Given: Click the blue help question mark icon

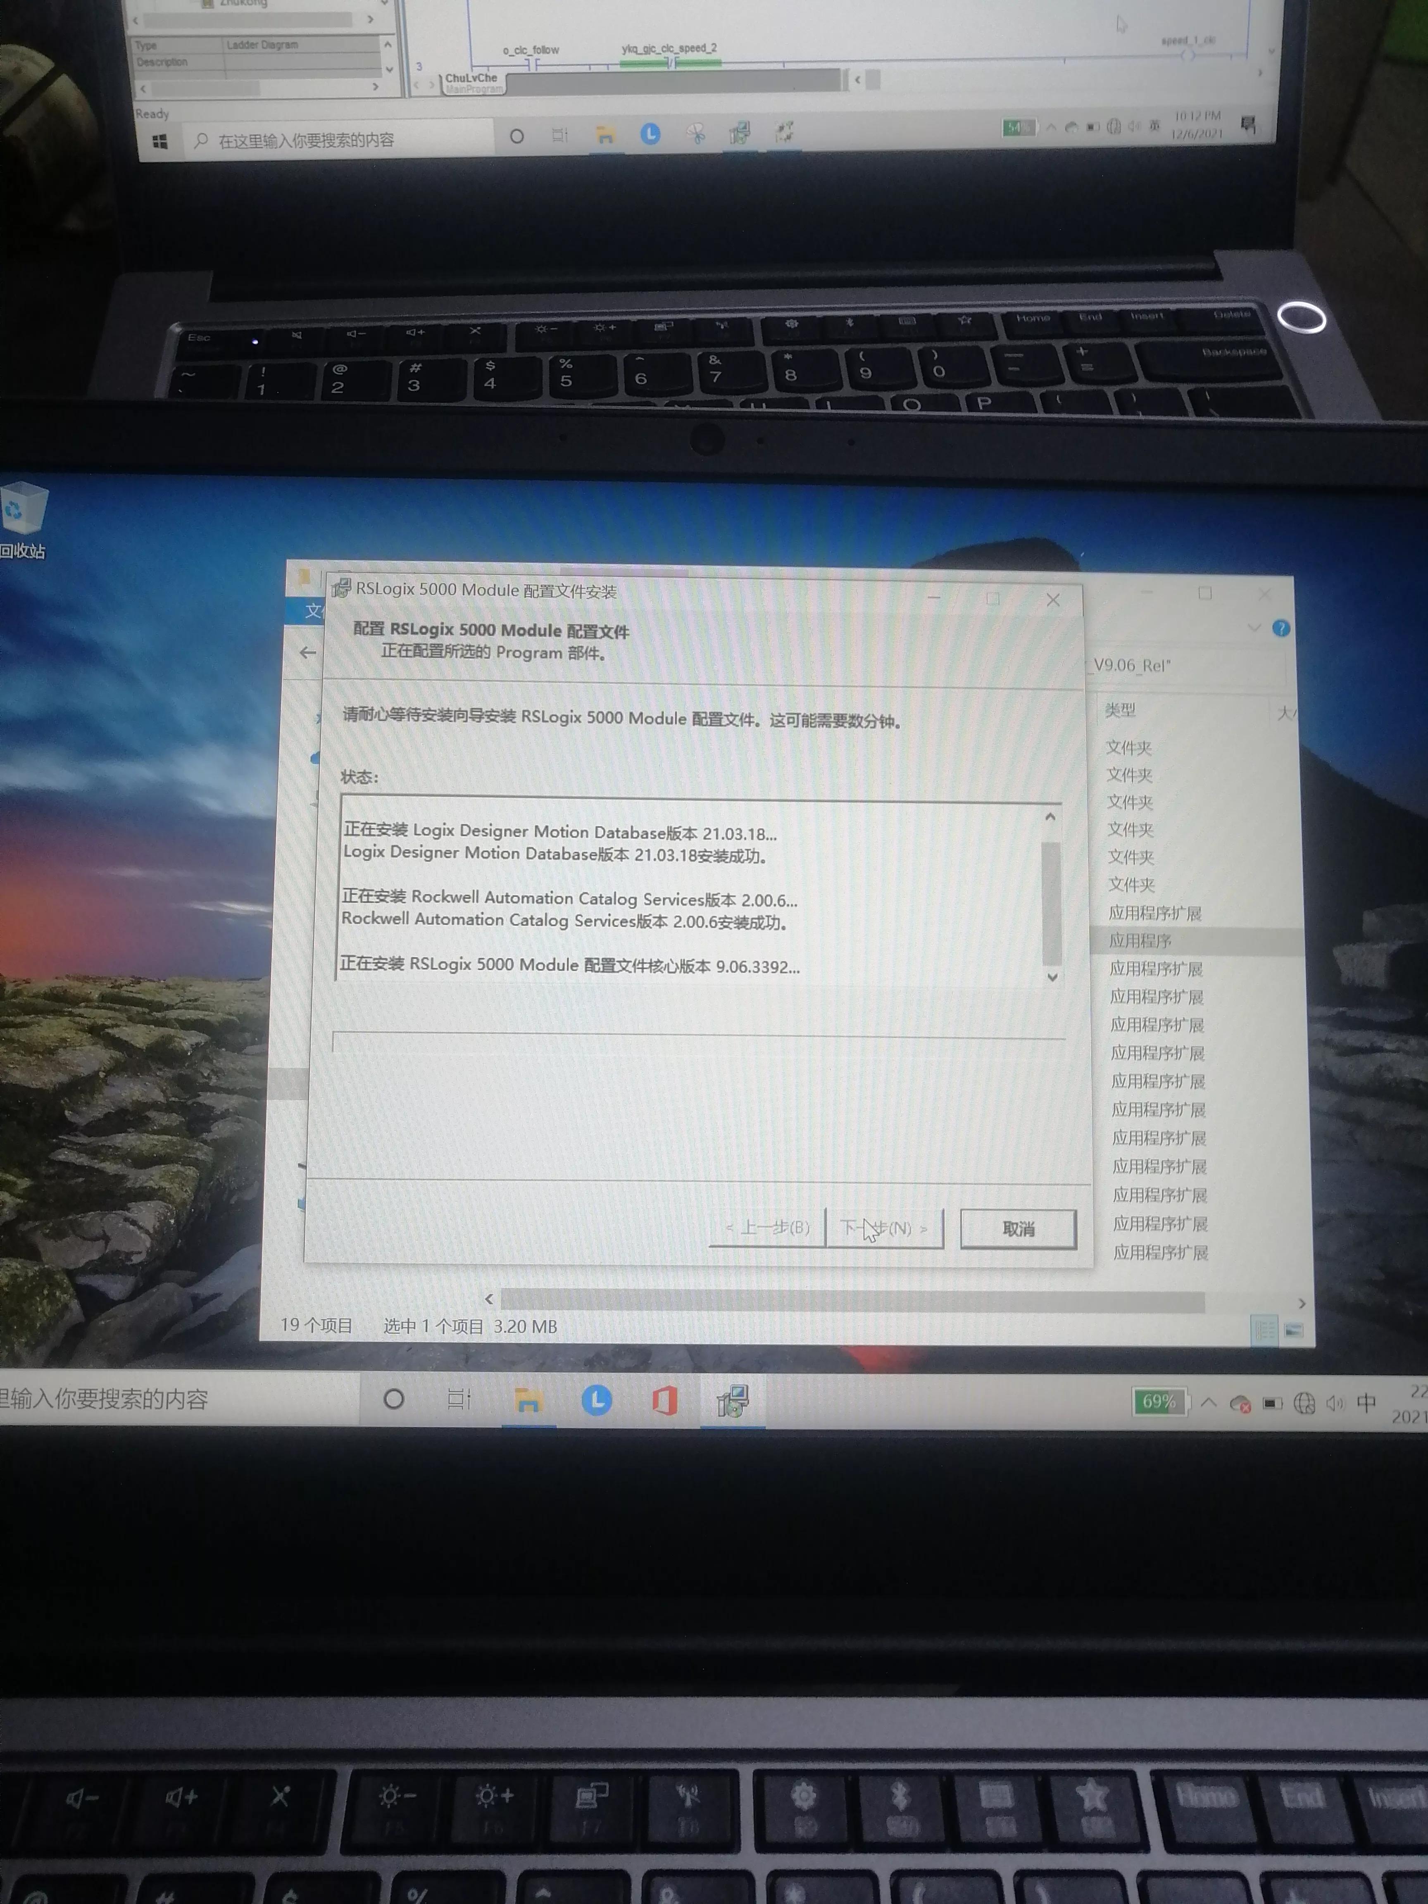Looking at the screenshot, I should click(1281, 628).
